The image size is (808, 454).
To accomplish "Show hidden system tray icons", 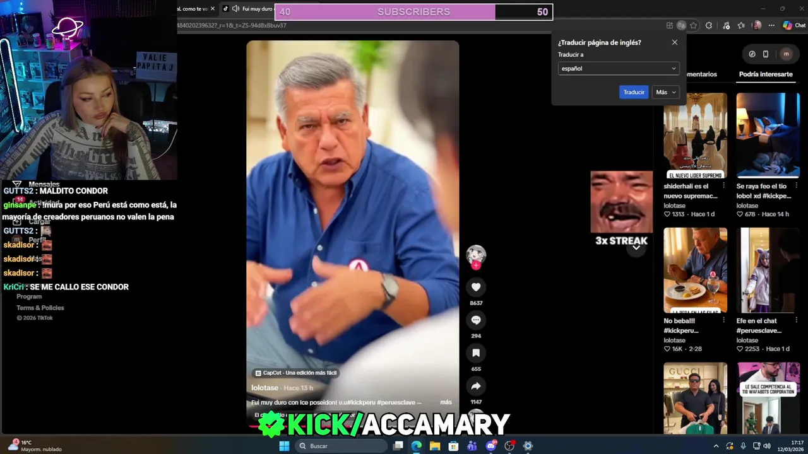I will point(716,446).
